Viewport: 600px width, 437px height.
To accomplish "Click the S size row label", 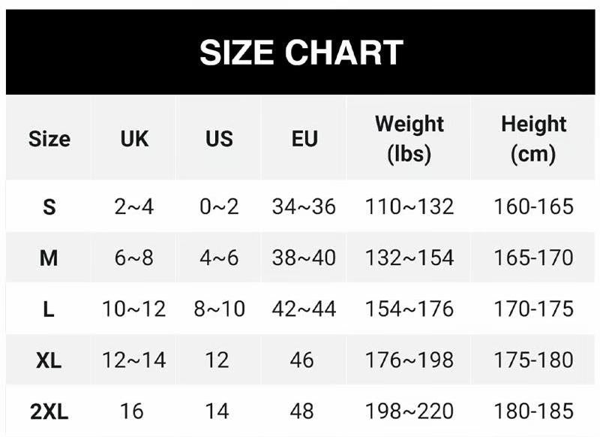I will (49, 206).
